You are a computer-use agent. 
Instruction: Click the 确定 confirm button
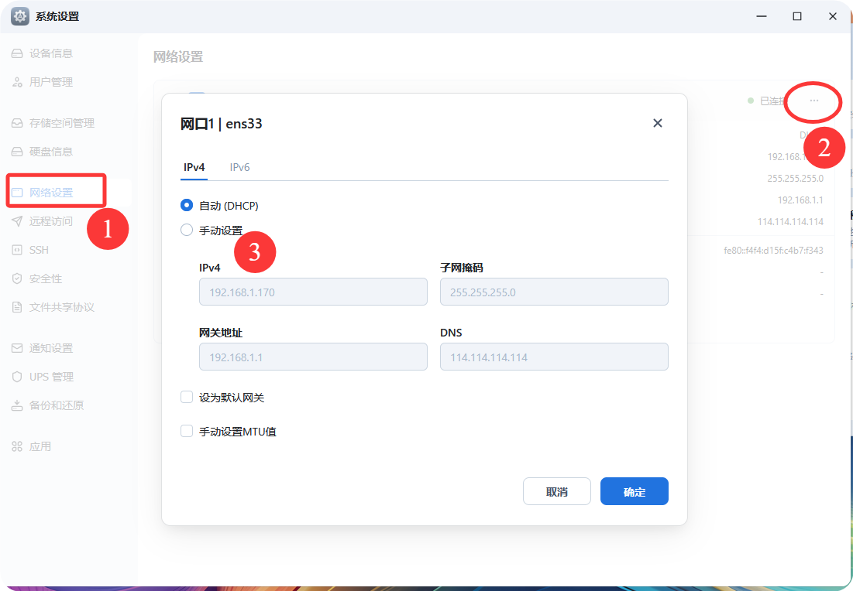tap(634, 491)
